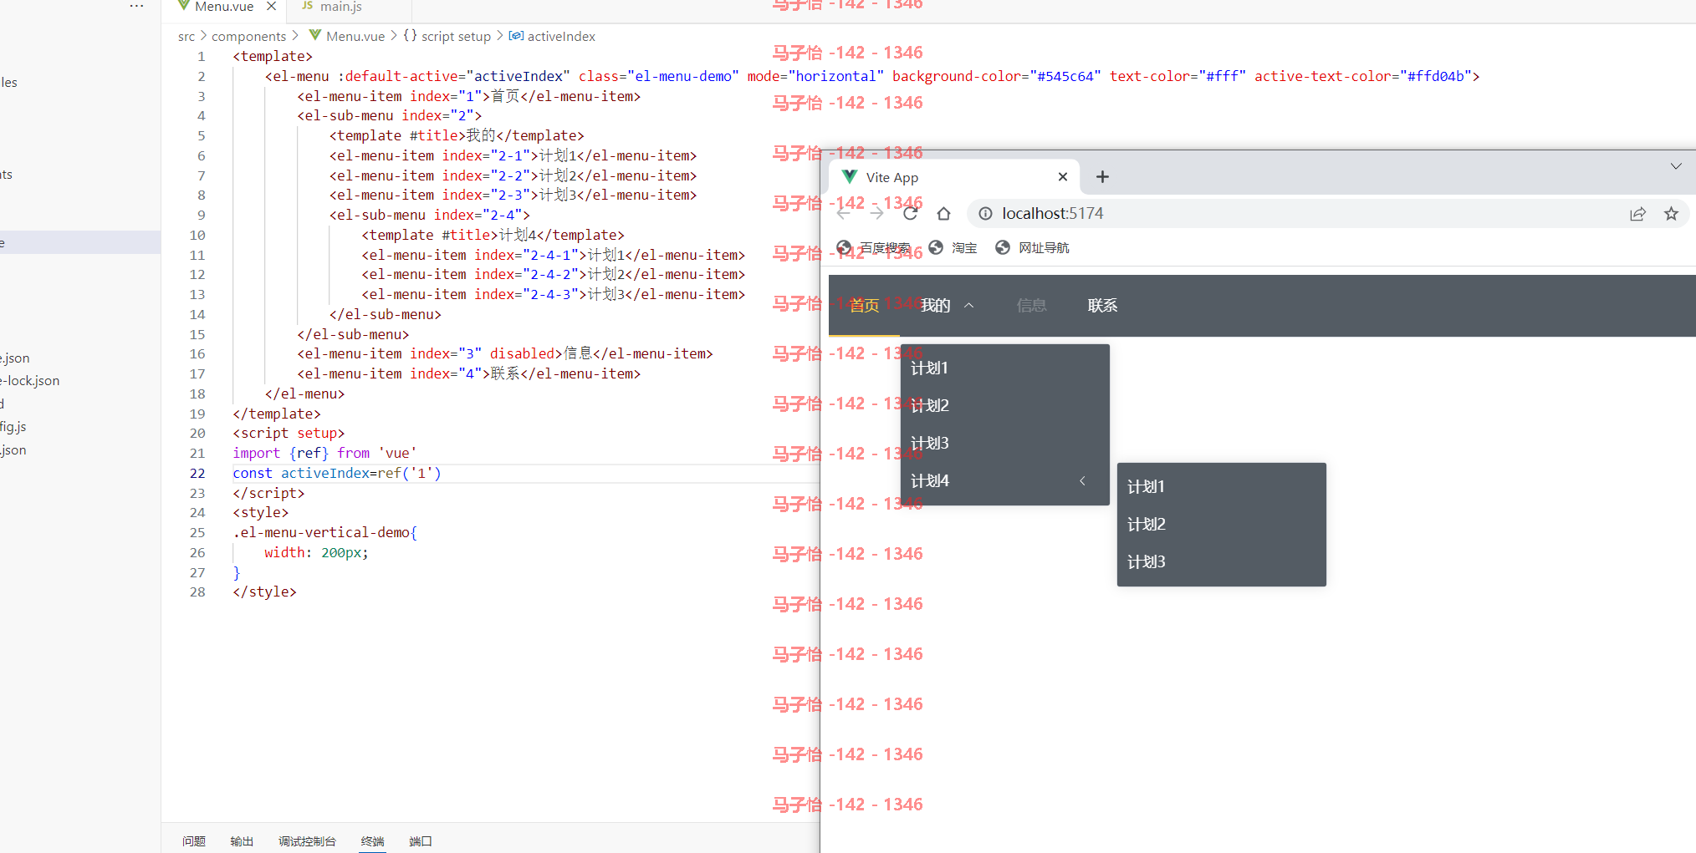Image resolution: width=1696 pixels, height=853 pixels.
Task: Open the Menu.vue editor tab
Action: point(224,7)
